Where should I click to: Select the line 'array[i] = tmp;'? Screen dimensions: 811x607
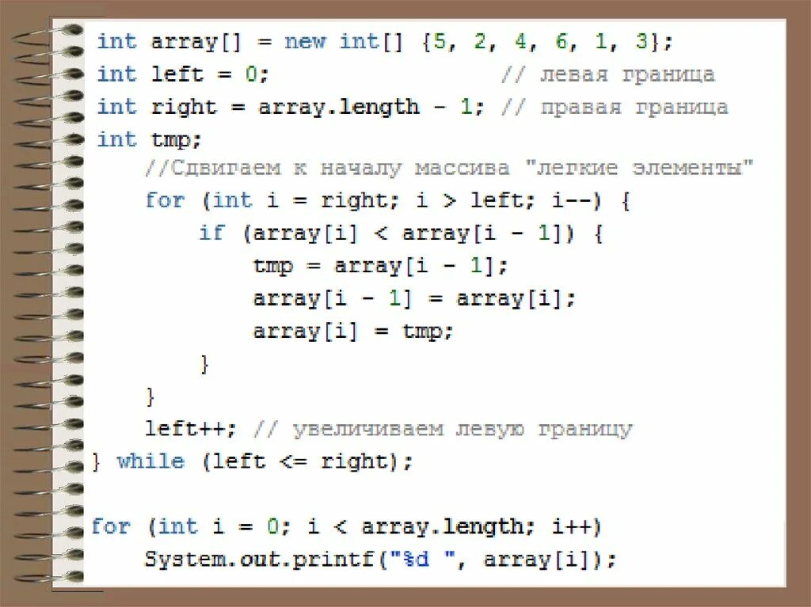pyautogui.click(x=352, y=331)
